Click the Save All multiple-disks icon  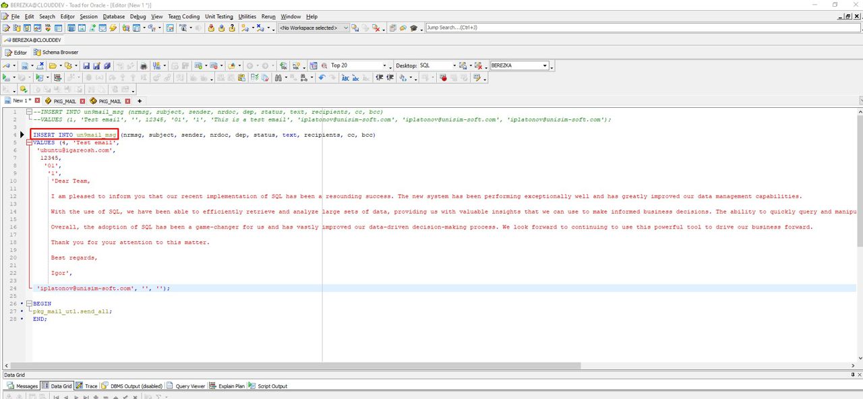(107, 65)
